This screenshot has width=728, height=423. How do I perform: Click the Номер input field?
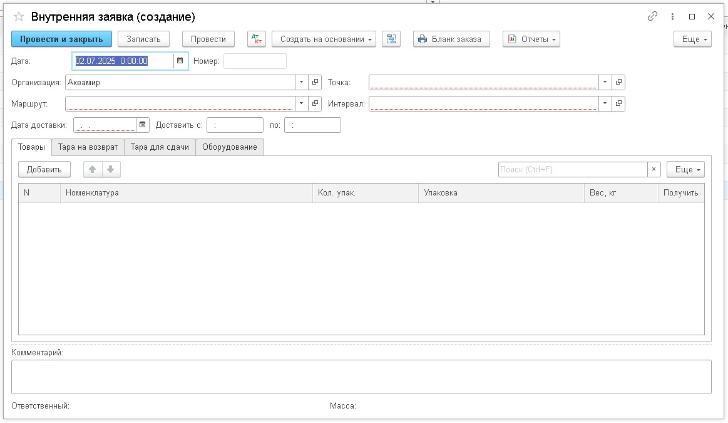tap(255, 61)
